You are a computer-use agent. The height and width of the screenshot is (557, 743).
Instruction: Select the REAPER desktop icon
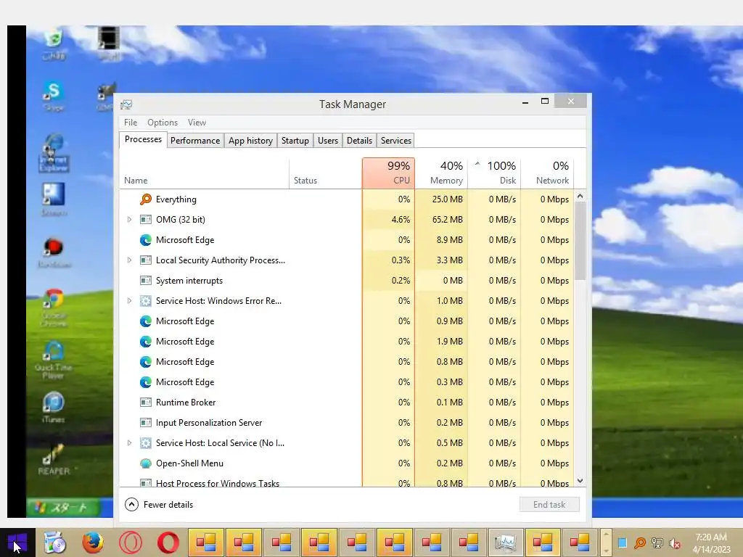pos(54,460)
